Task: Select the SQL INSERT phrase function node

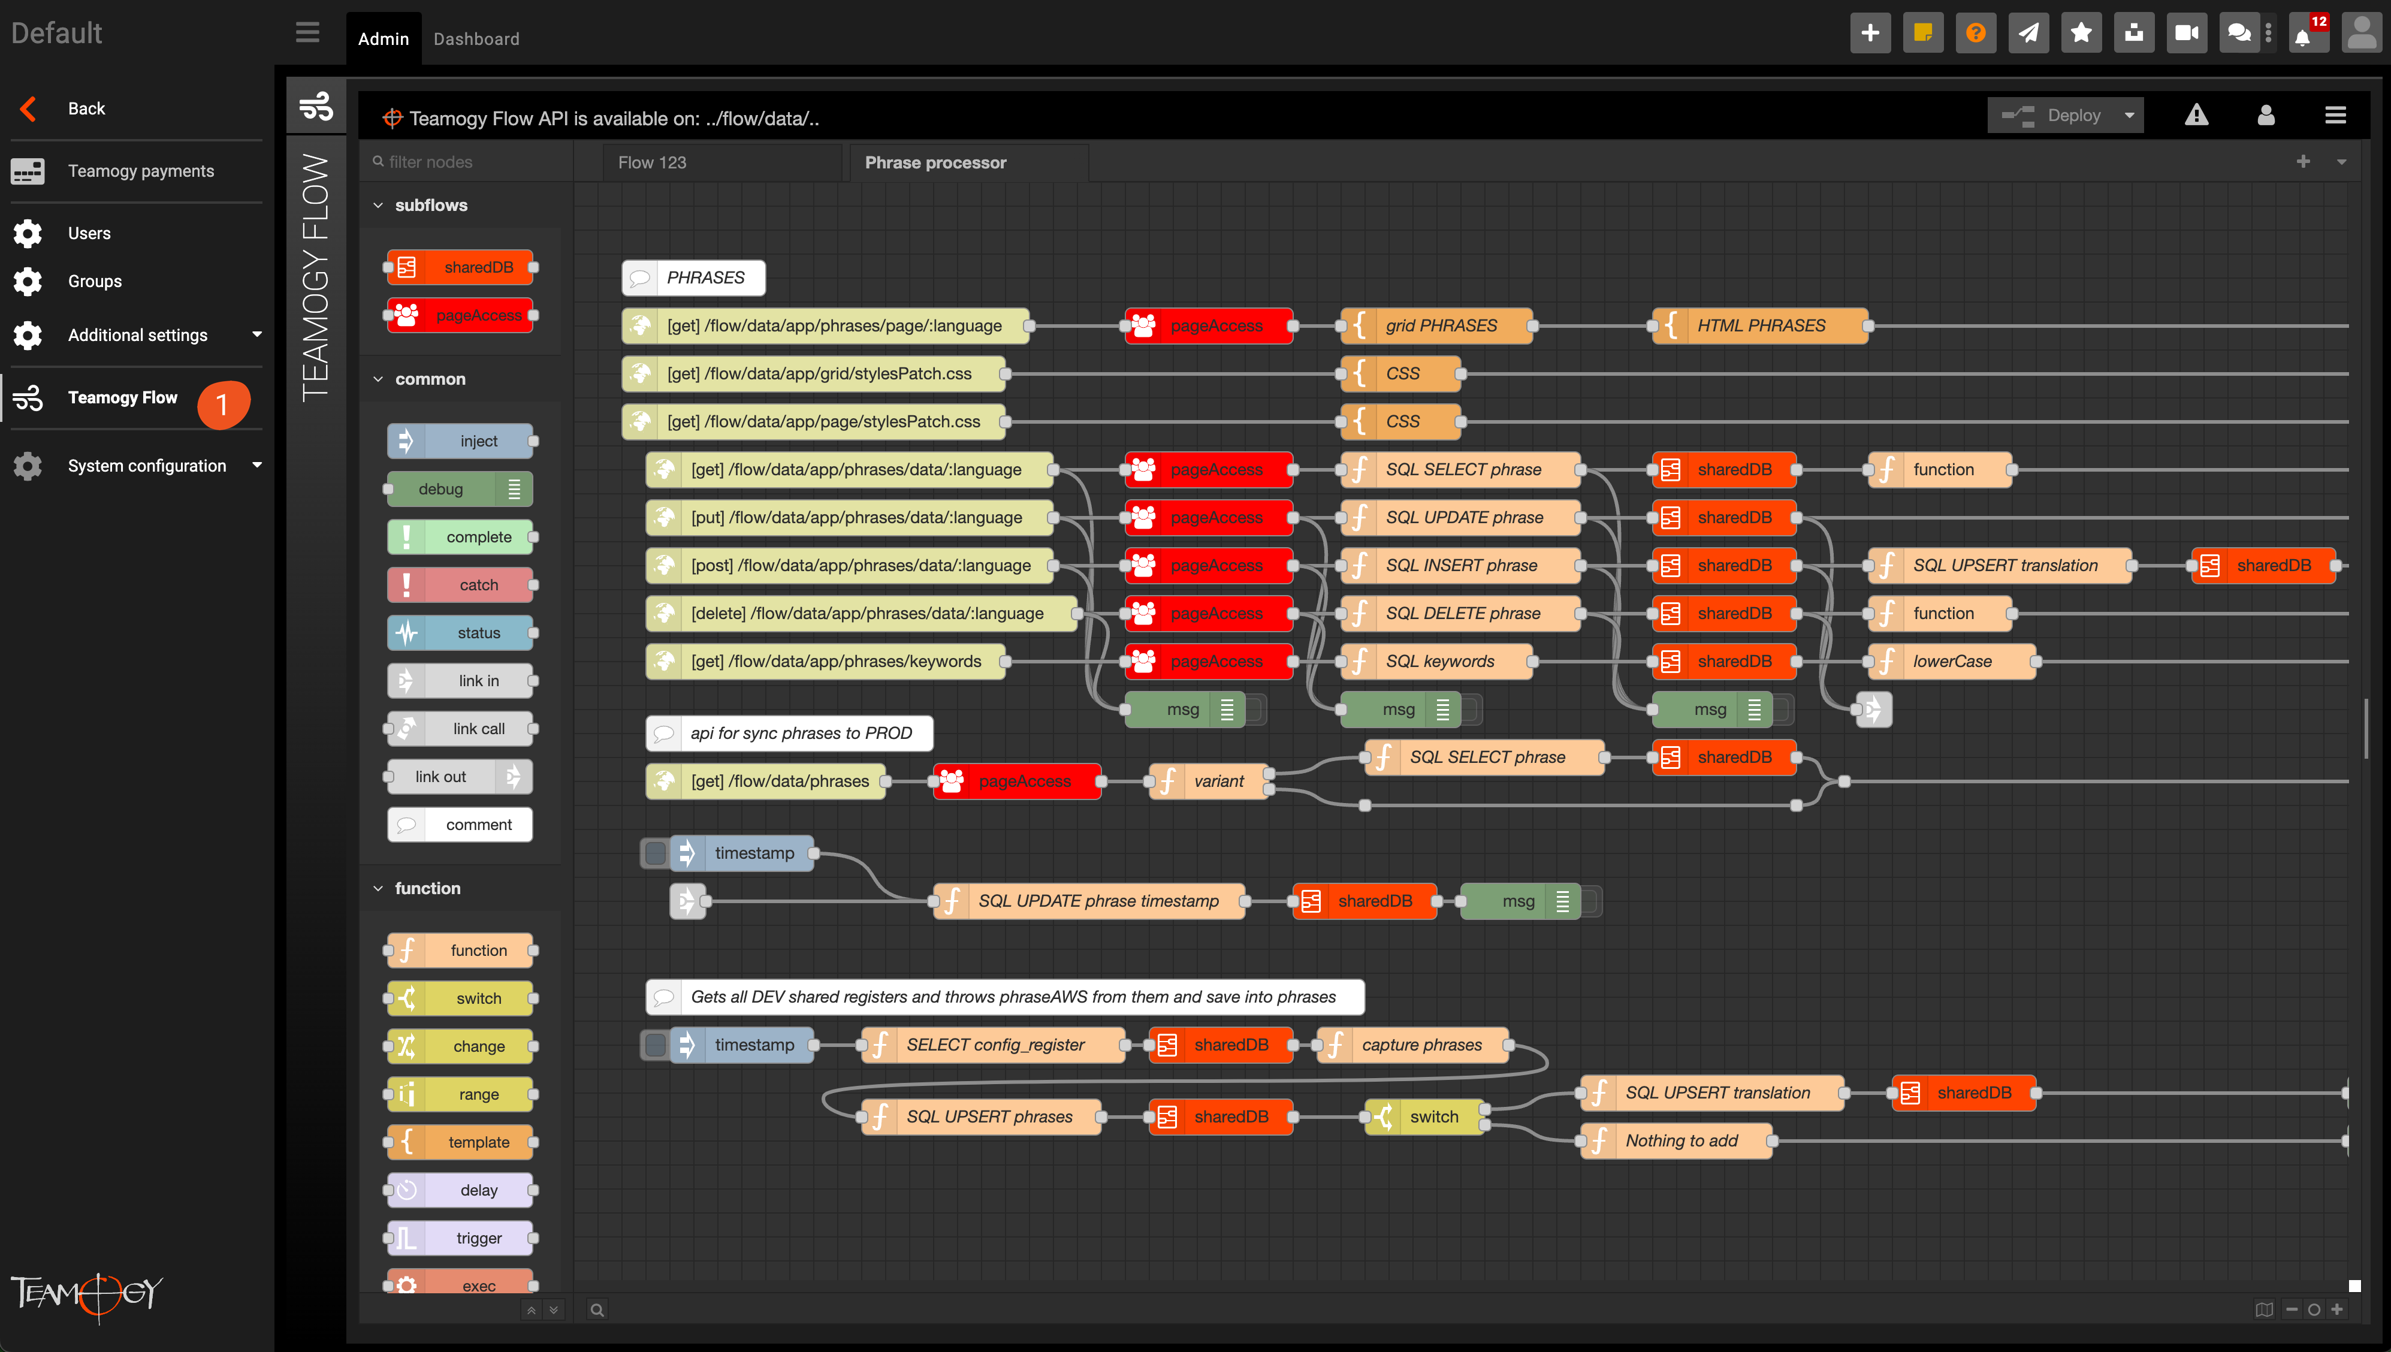Action: point(1460,566)
